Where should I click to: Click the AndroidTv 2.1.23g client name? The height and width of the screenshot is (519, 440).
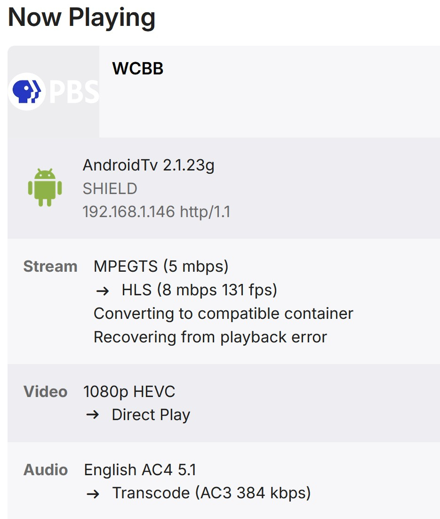(x=148, y=165)
